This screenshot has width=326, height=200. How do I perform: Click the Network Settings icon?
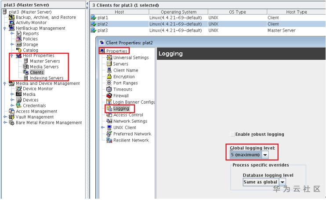point(109,121)
